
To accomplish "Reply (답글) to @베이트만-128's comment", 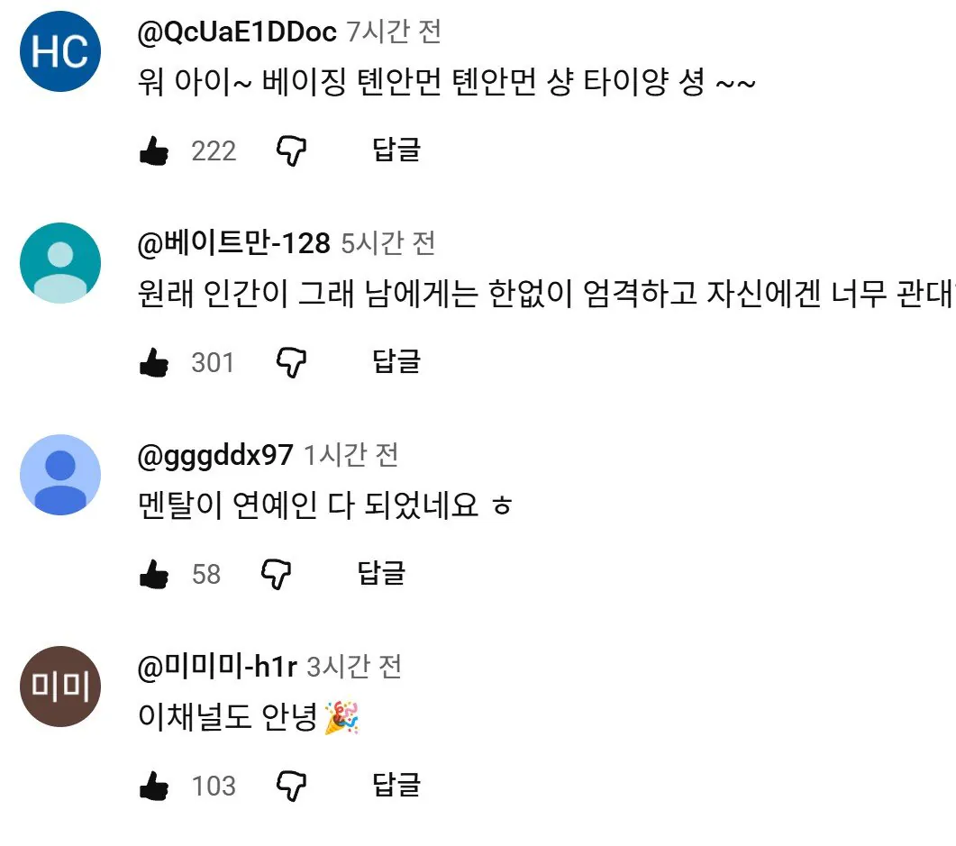I will coord(396,360).
